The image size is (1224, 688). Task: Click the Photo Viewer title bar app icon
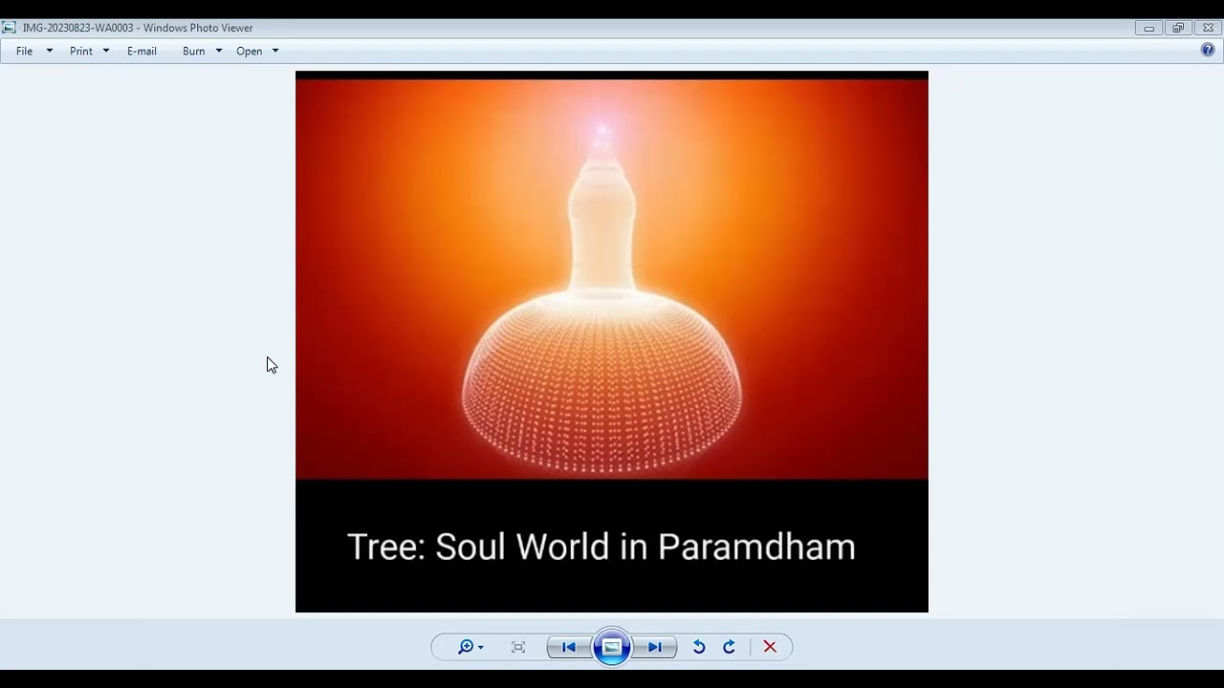click(10, 28)
